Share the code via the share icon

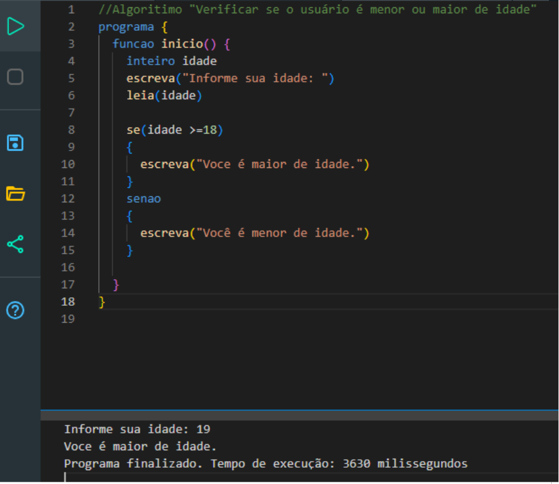tap(15, 244)
